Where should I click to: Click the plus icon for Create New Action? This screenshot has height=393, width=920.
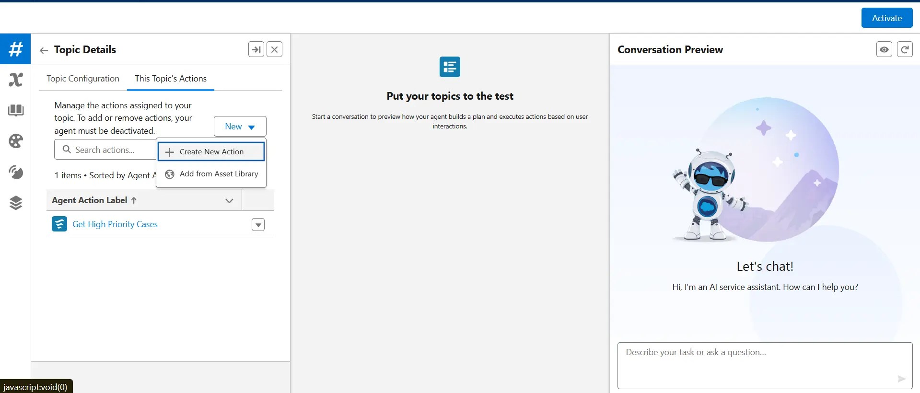[x=169, y=152]
